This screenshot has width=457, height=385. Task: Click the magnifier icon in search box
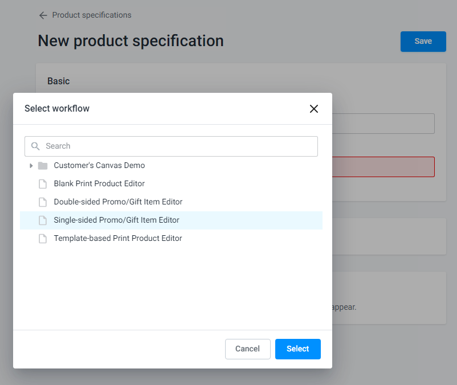tap(35, 146)
